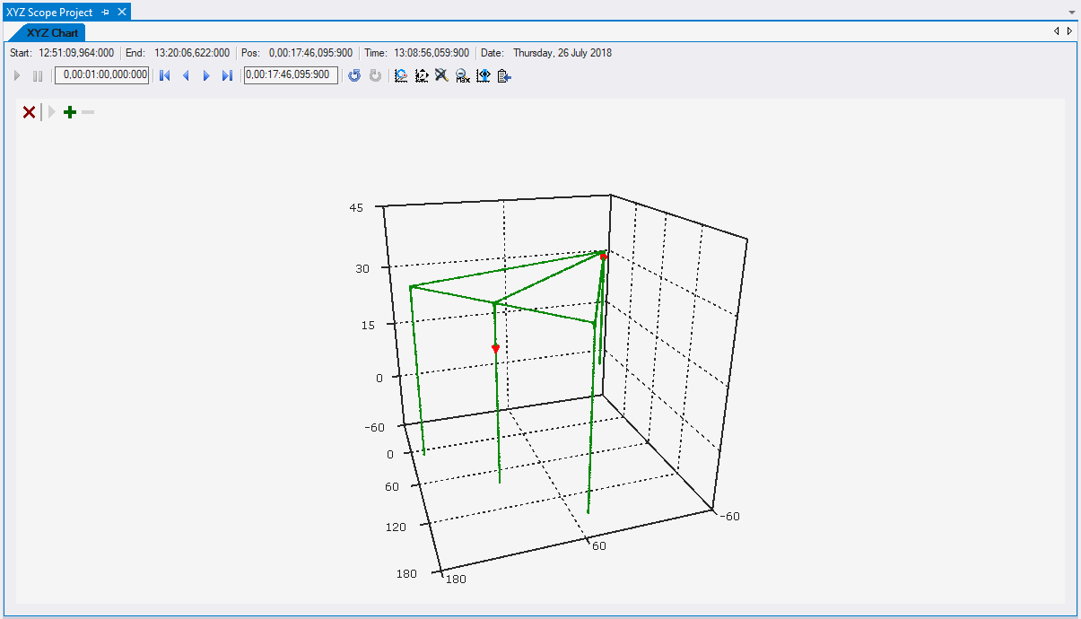Click the crossed-tools icon in the toolbar
This screenshot has height=619, width=1081.
[441, 76]
